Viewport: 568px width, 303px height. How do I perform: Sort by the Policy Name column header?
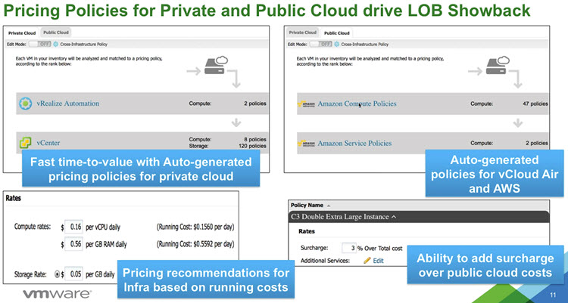(x=307, y=205)
